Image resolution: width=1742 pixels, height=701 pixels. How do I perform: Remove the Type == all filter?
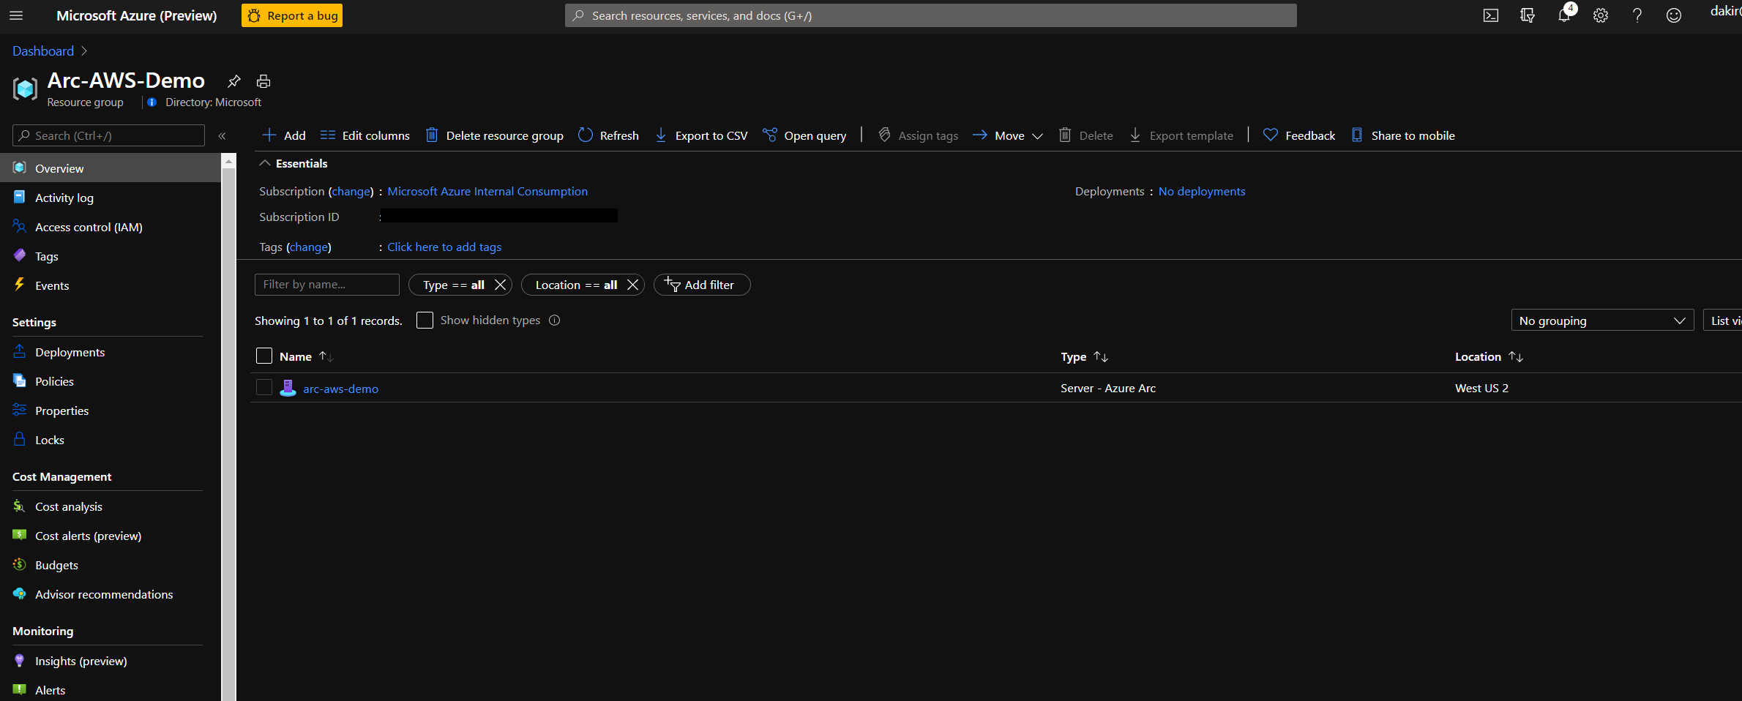501,285
